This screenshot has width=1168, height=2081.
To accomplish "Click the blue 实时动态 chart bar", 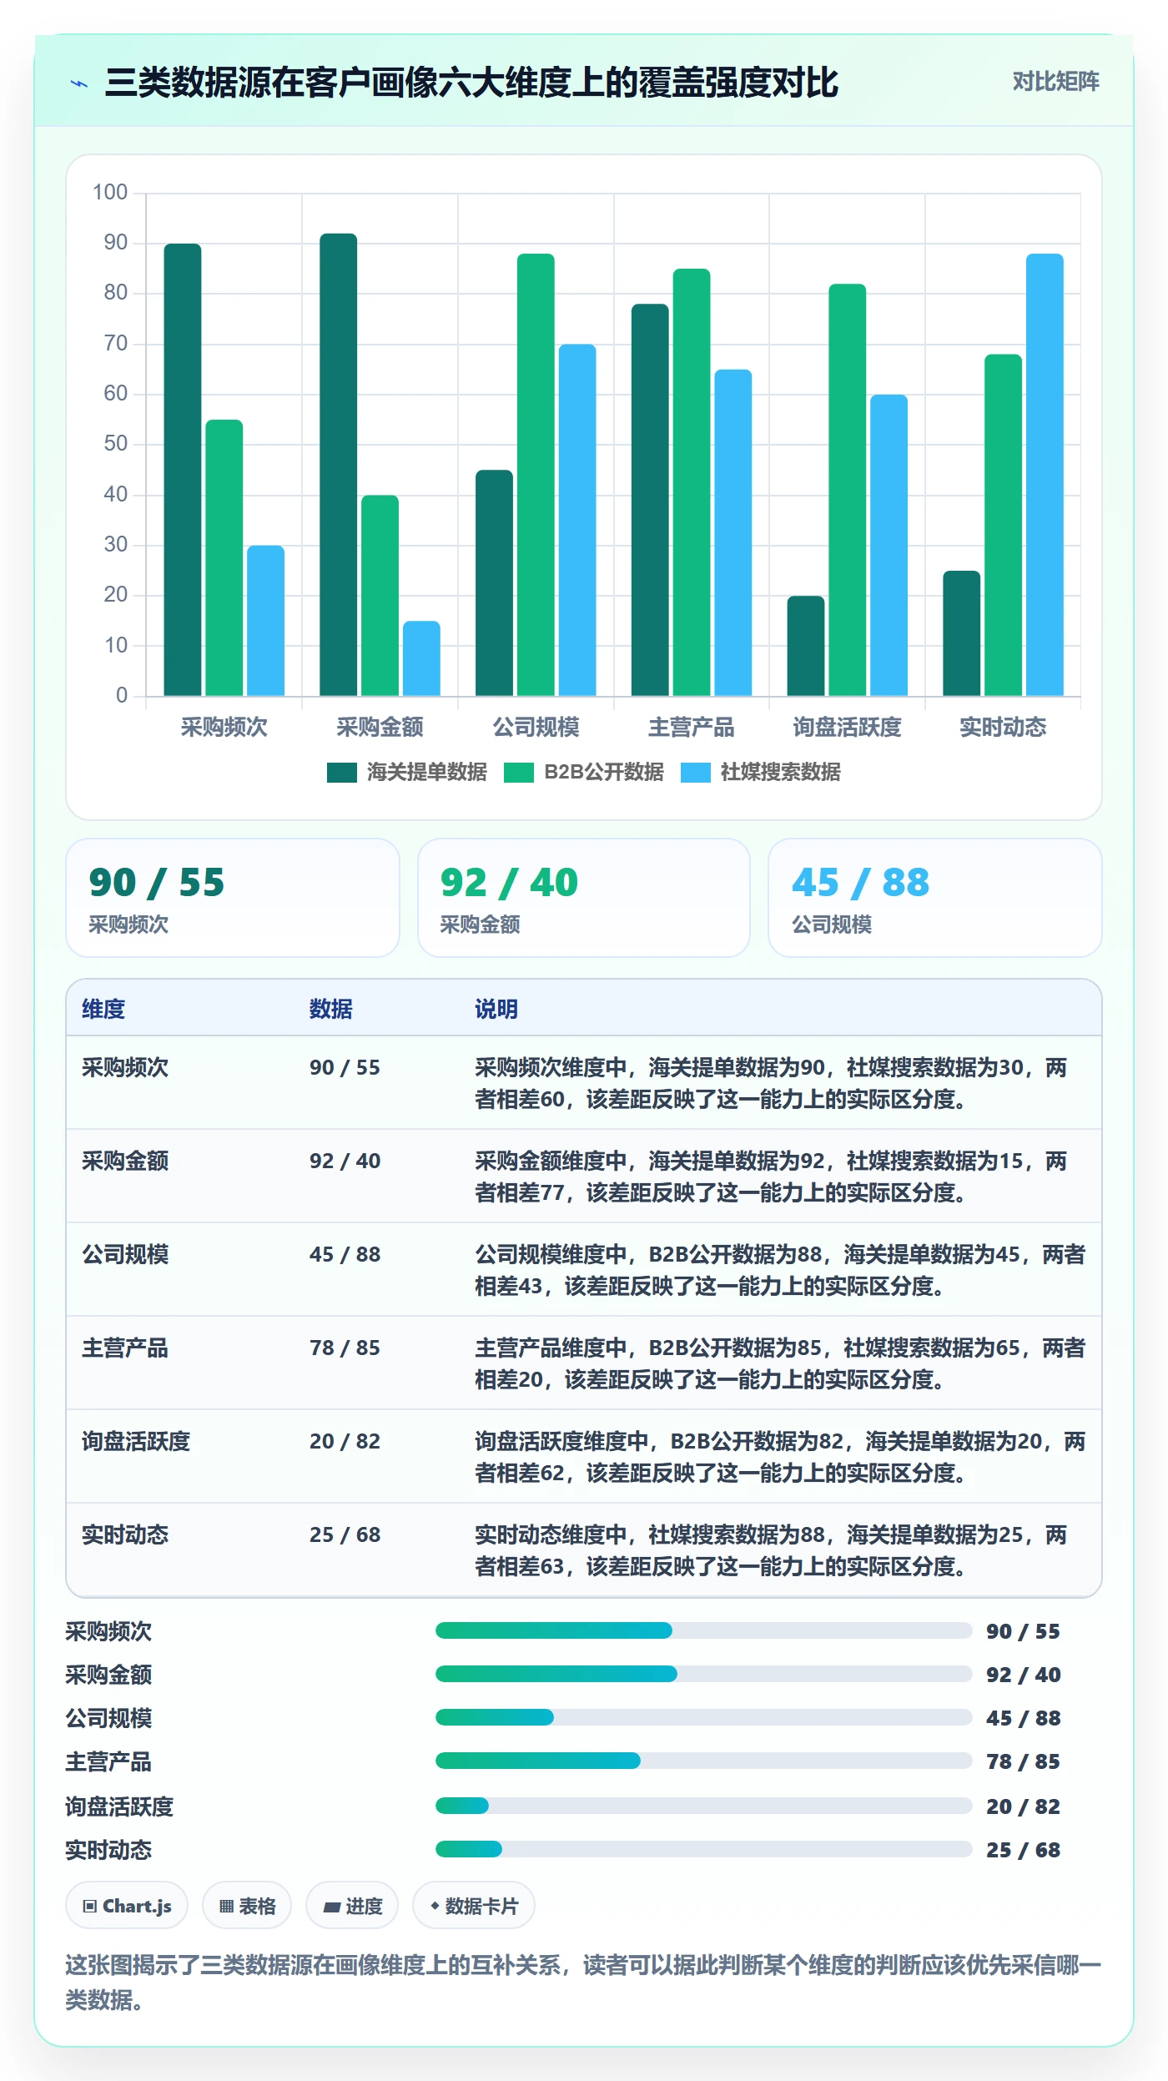I will point(1045,475).
